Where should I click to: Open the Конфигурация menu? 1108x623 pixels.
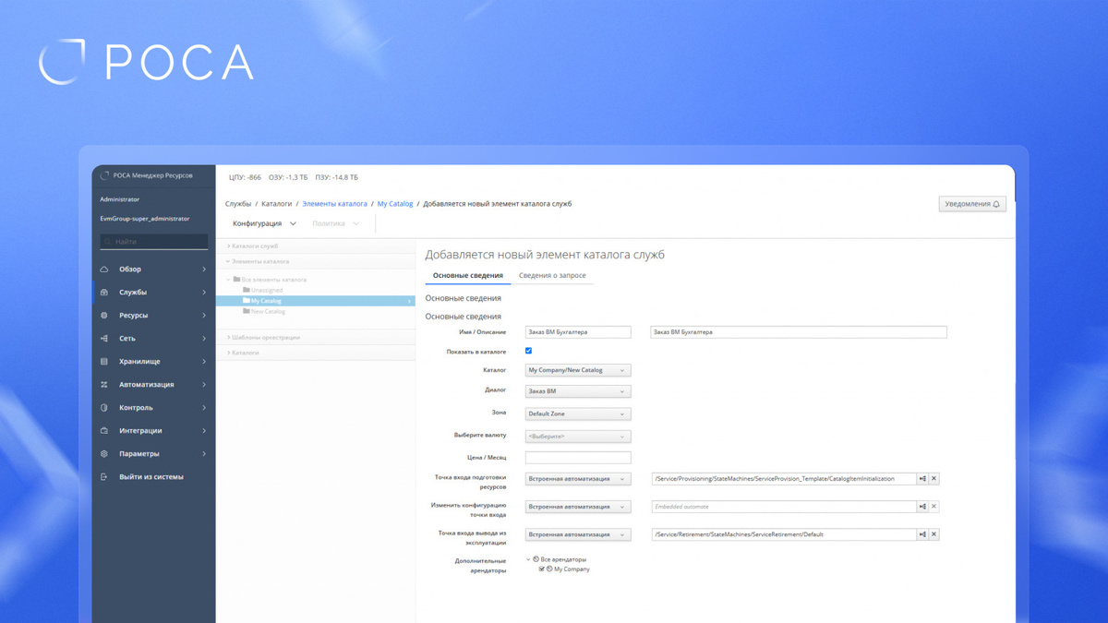coord(264,223)
